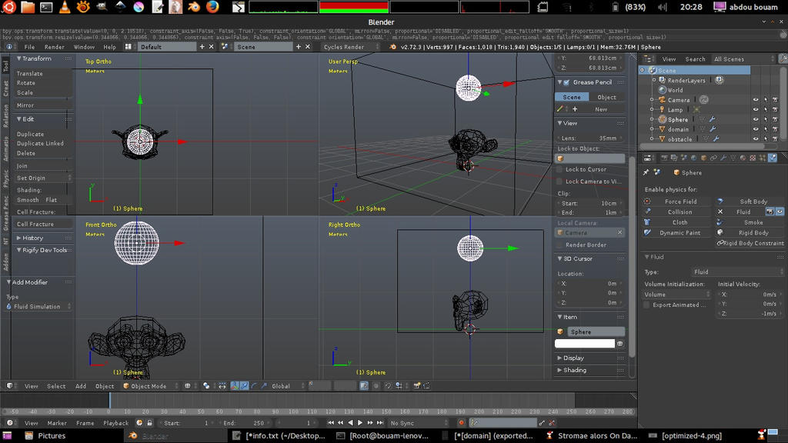The image size is (788, 443).
Task: Open the Constraints chain tab in Properties
Action: pyautogui.click(x=713, y=158)
